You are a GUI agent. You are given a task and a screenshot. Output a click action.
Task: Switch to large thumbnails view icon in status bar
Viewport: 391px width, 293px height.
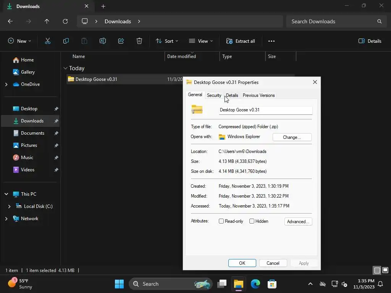tap(385, 270)
